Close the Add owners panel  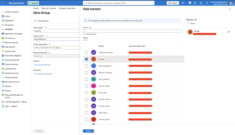230,9
